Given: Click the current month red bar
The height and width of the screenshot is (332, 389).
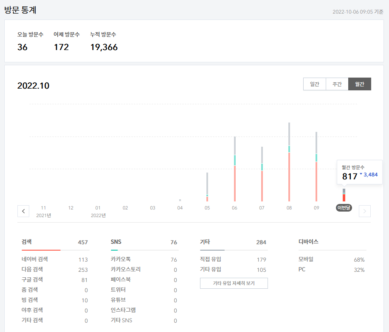Looking at the screenshot, I should pos(344,198).
